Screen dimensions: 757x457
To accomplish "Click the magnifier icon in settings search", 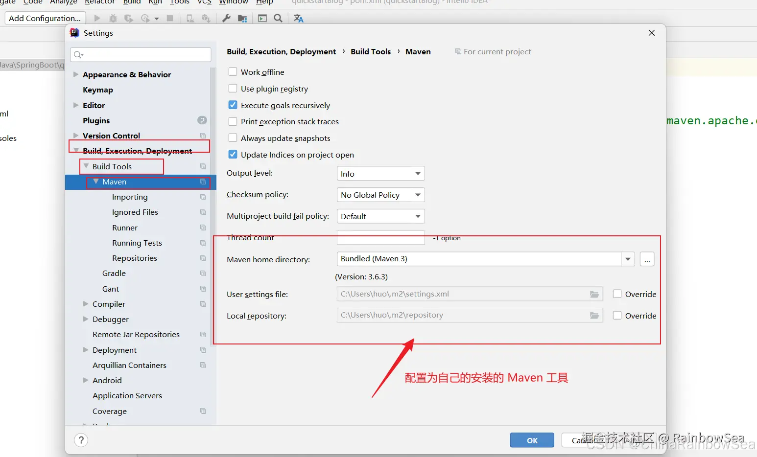I will coord(78,55).
